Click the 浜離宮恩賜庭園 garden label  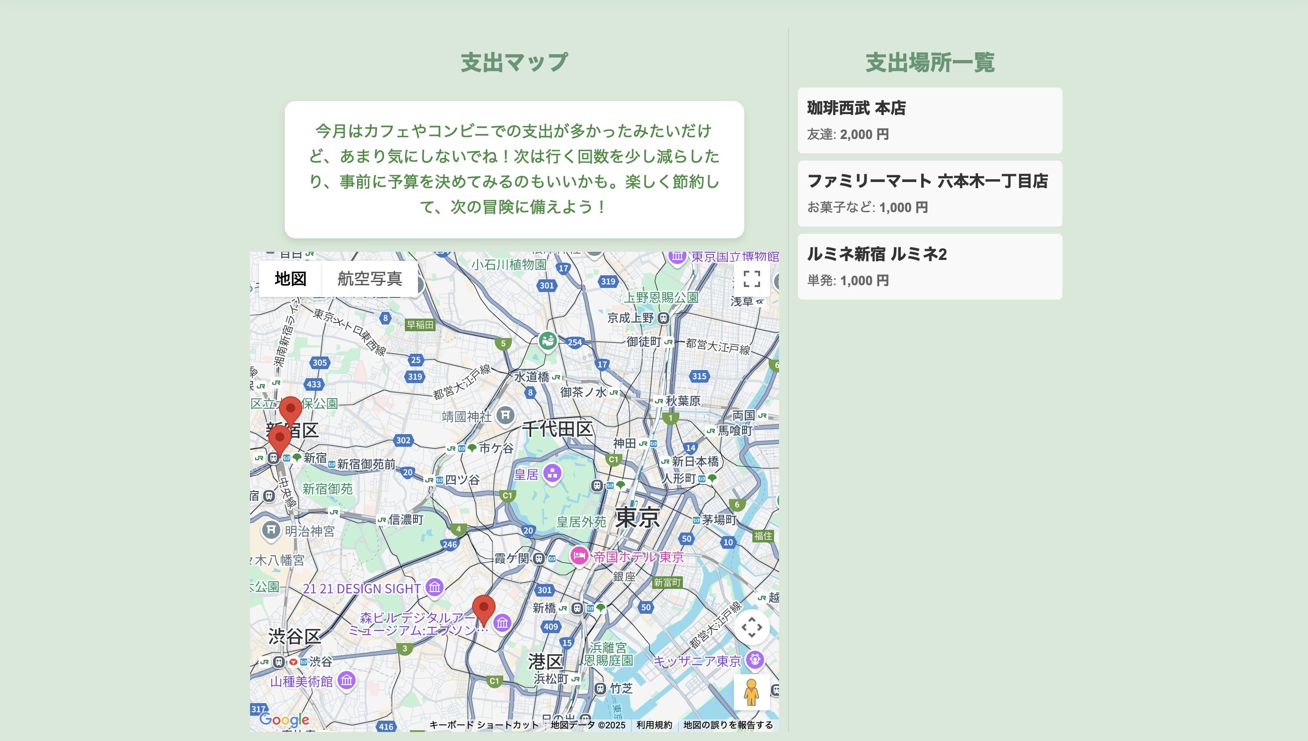608,654
